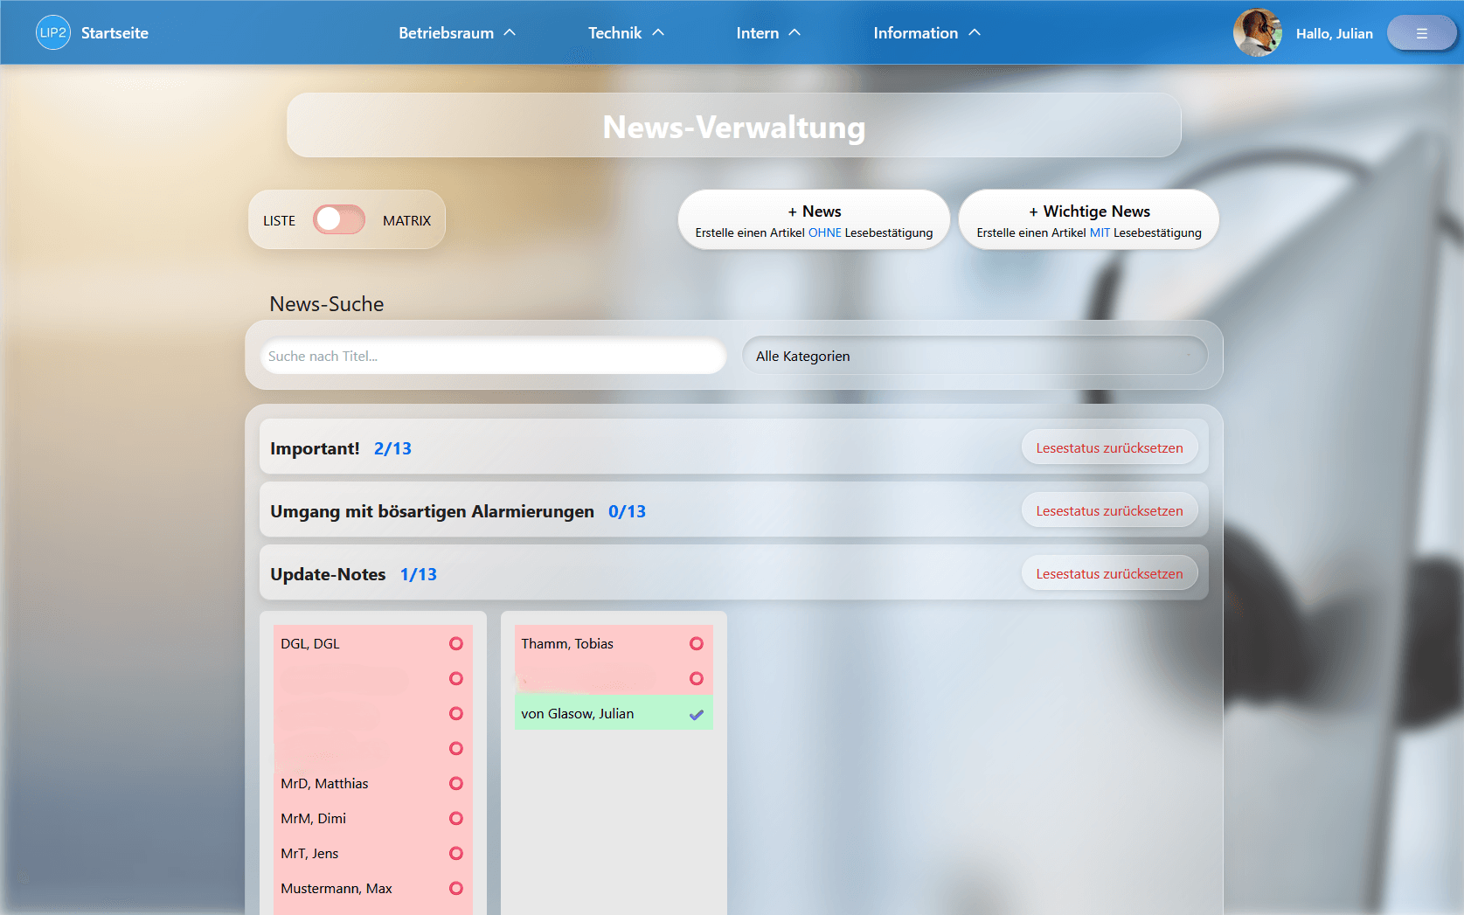
Task: Click checkmark icon for von Glasow, Julian
Action: coord(696,714)
